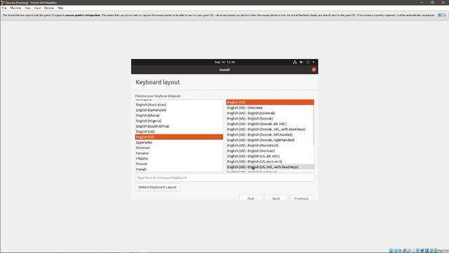449x253 pixels.
Task: Select English (Australian) layout
Action: [179, 105]
